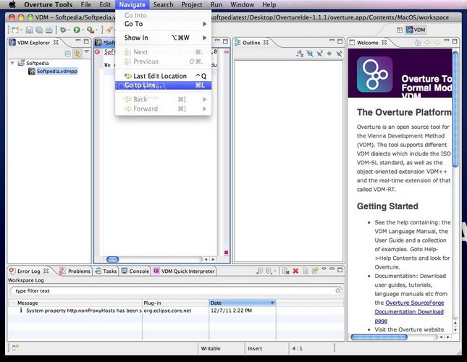Switch to the Problems tab
Viewport: 467px width, 362px height.
pos(75,271)
